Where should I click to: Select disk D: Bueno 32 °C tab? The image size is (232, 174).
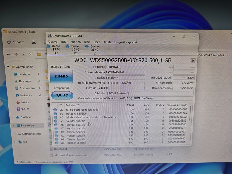coord(75,50)
